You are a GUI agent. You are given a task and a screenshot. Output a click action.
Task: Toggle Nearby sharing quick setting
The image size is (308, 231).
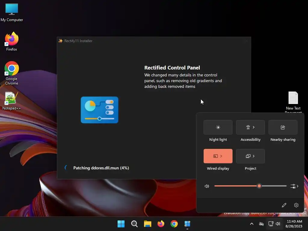point(283,127)
